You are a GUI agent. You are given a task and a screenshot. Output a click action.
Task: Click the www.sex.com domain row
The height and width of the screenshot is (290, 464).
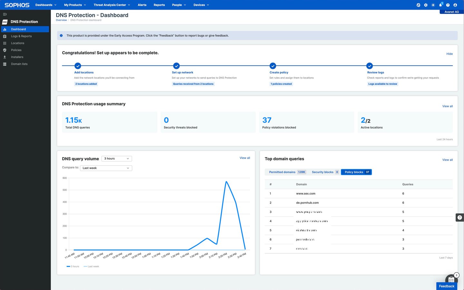point(359,193)
